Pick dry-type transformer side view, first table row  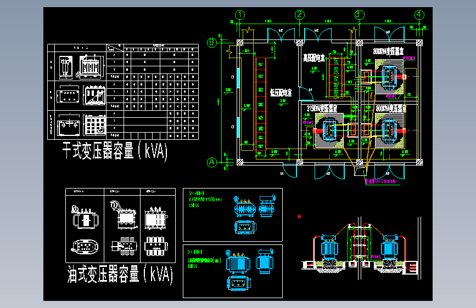click(x=65, y=67)
